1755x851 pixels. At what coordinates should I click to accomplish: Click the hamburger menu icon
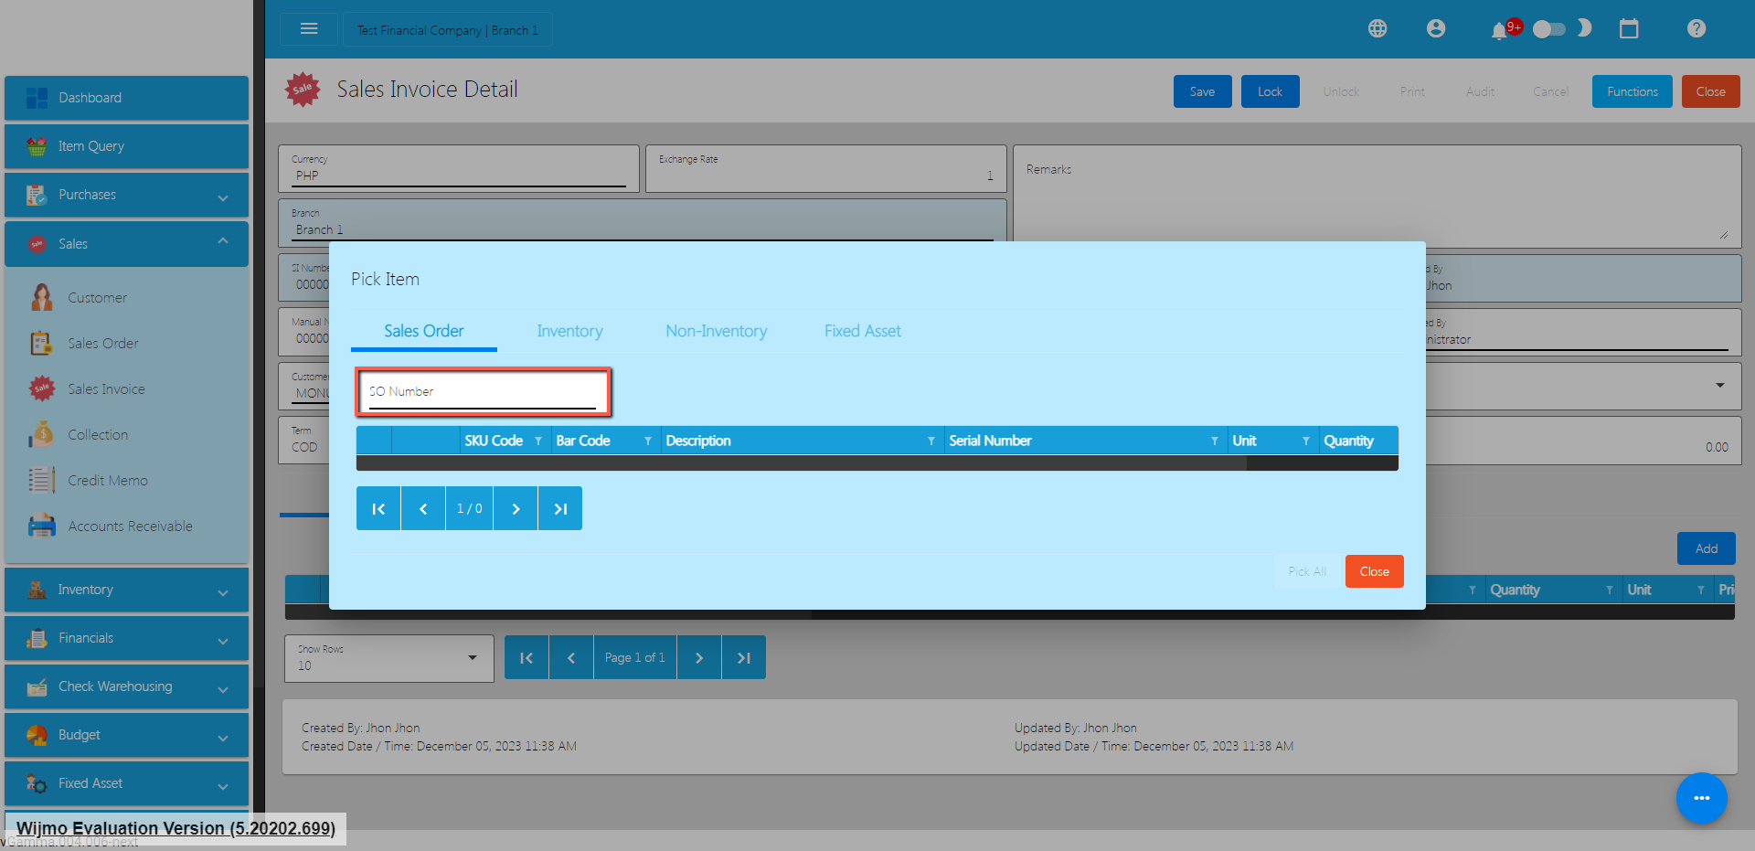click(309, 29)
